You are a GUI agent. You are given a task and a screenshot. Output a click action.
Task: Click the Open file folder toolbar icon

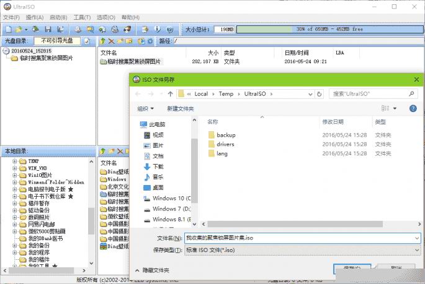[x=19, y=29]
